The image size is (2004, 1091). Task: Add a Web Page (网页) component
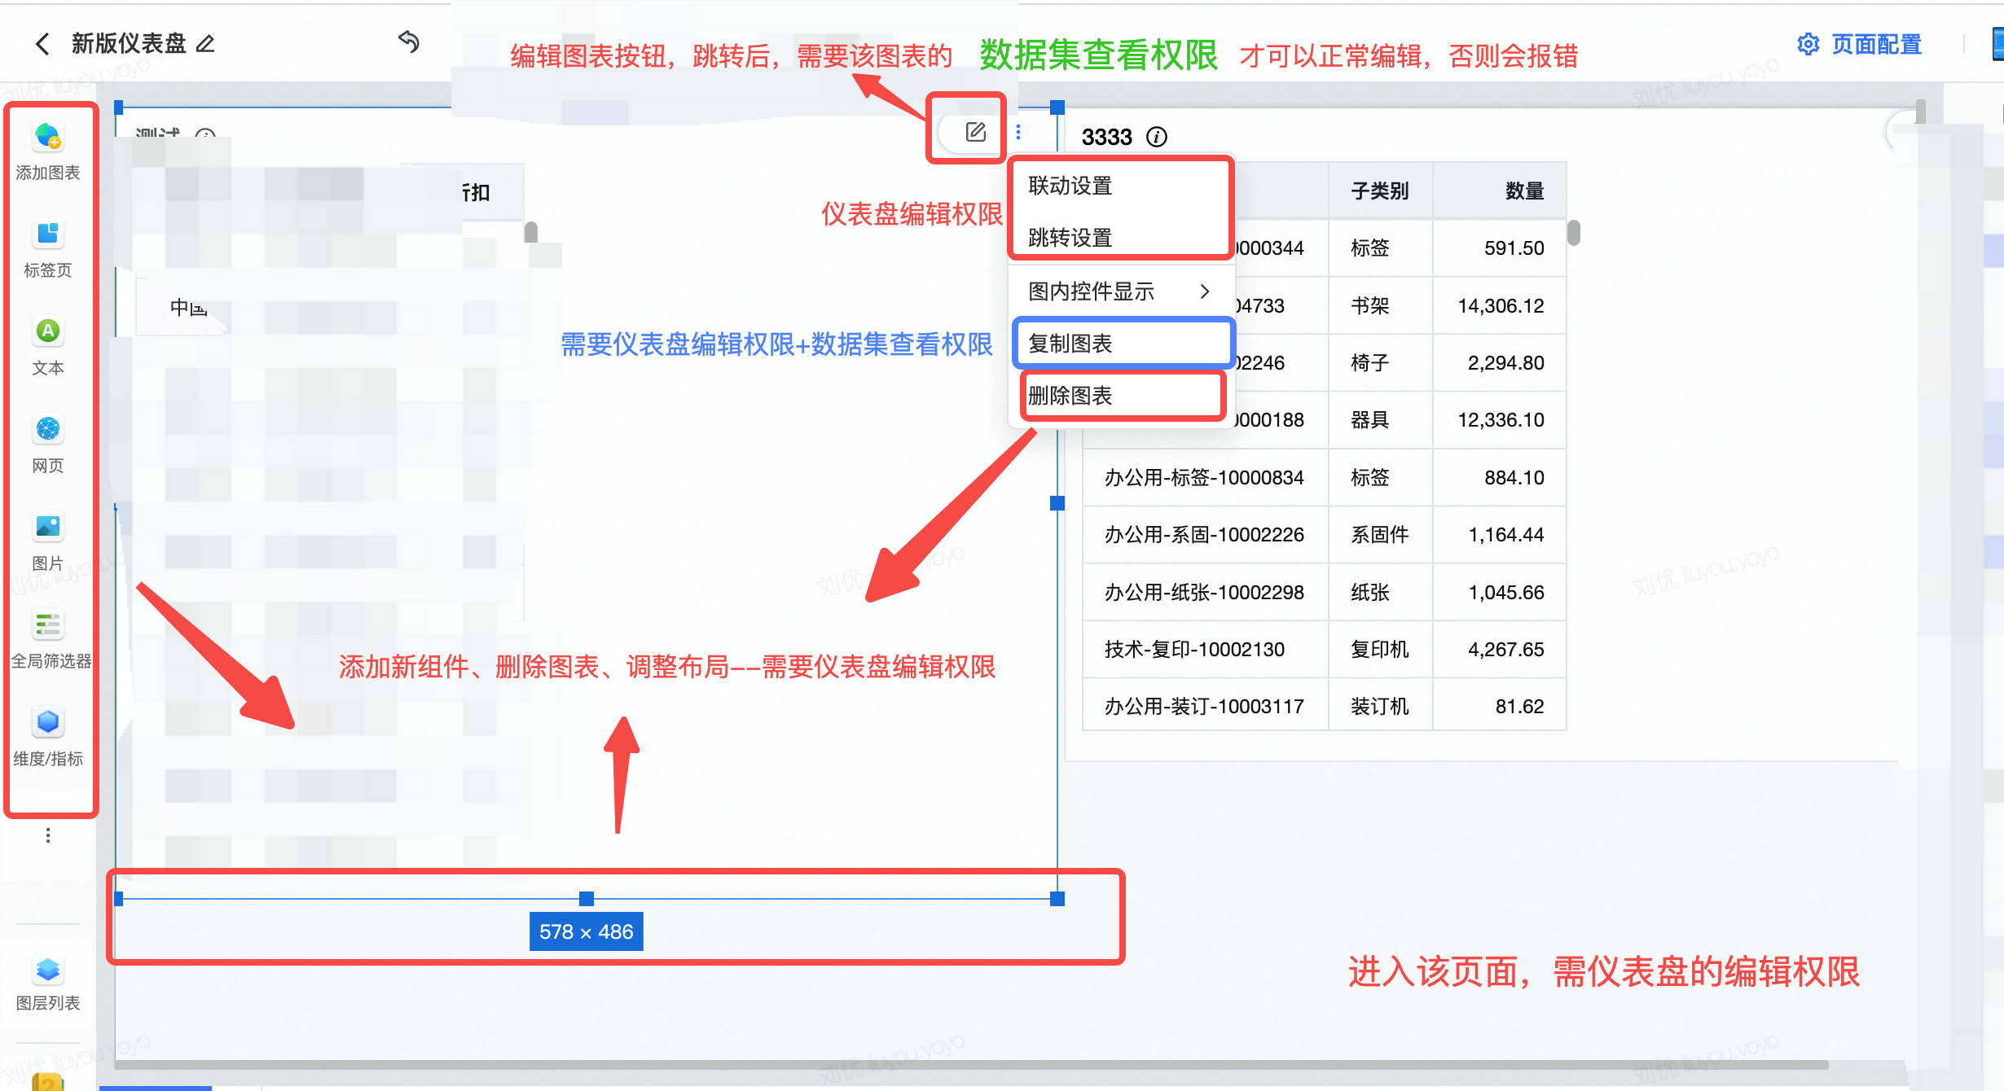(48, 430)
